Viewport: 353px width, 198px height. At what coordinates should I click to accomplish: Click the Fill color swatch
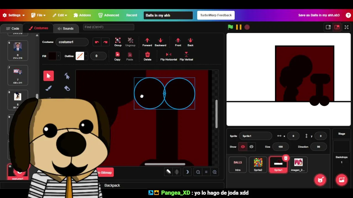coord(52,56)
